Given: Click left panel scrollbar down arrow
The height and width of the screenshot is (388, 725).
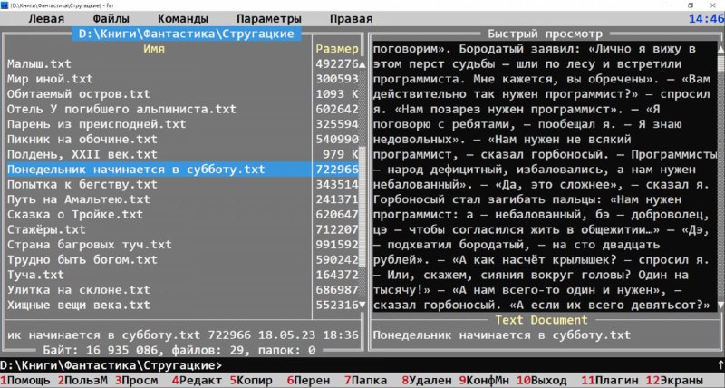Looking at the screenshot, I should [x=362, y=306].
